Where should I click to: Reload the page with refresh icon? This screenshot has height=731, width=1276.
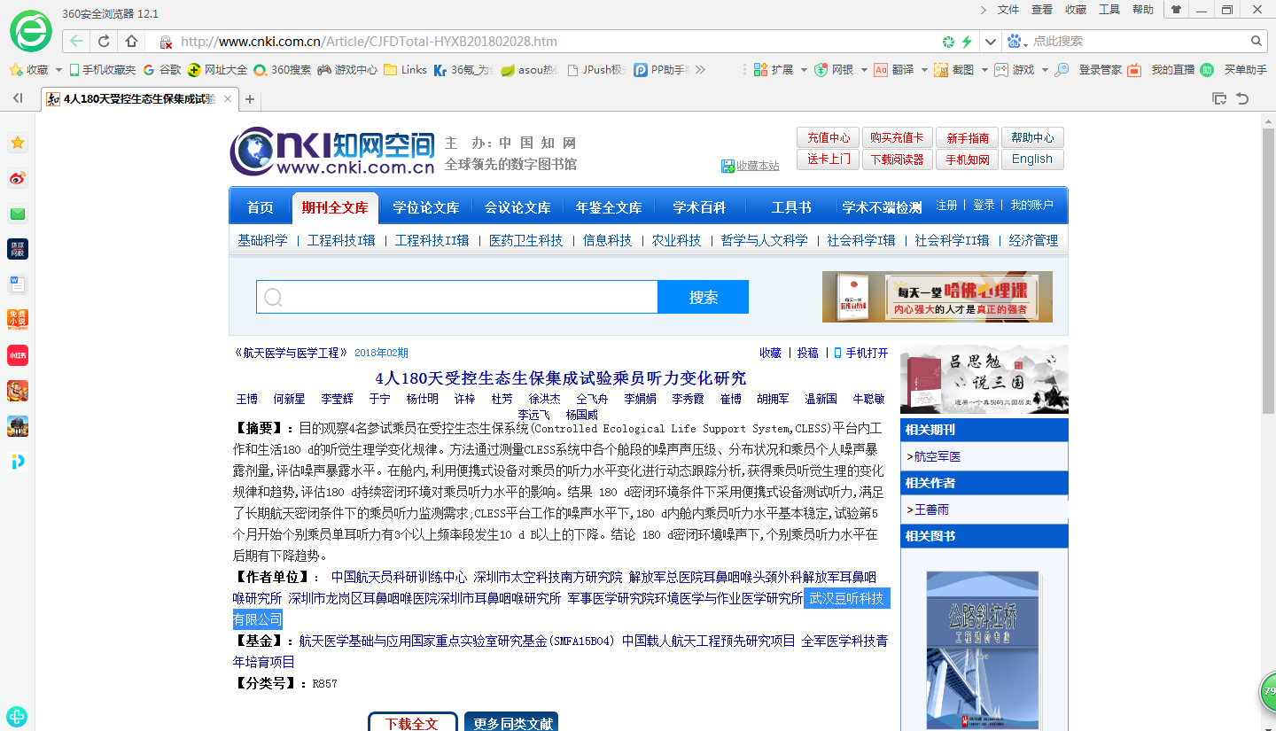104,42
